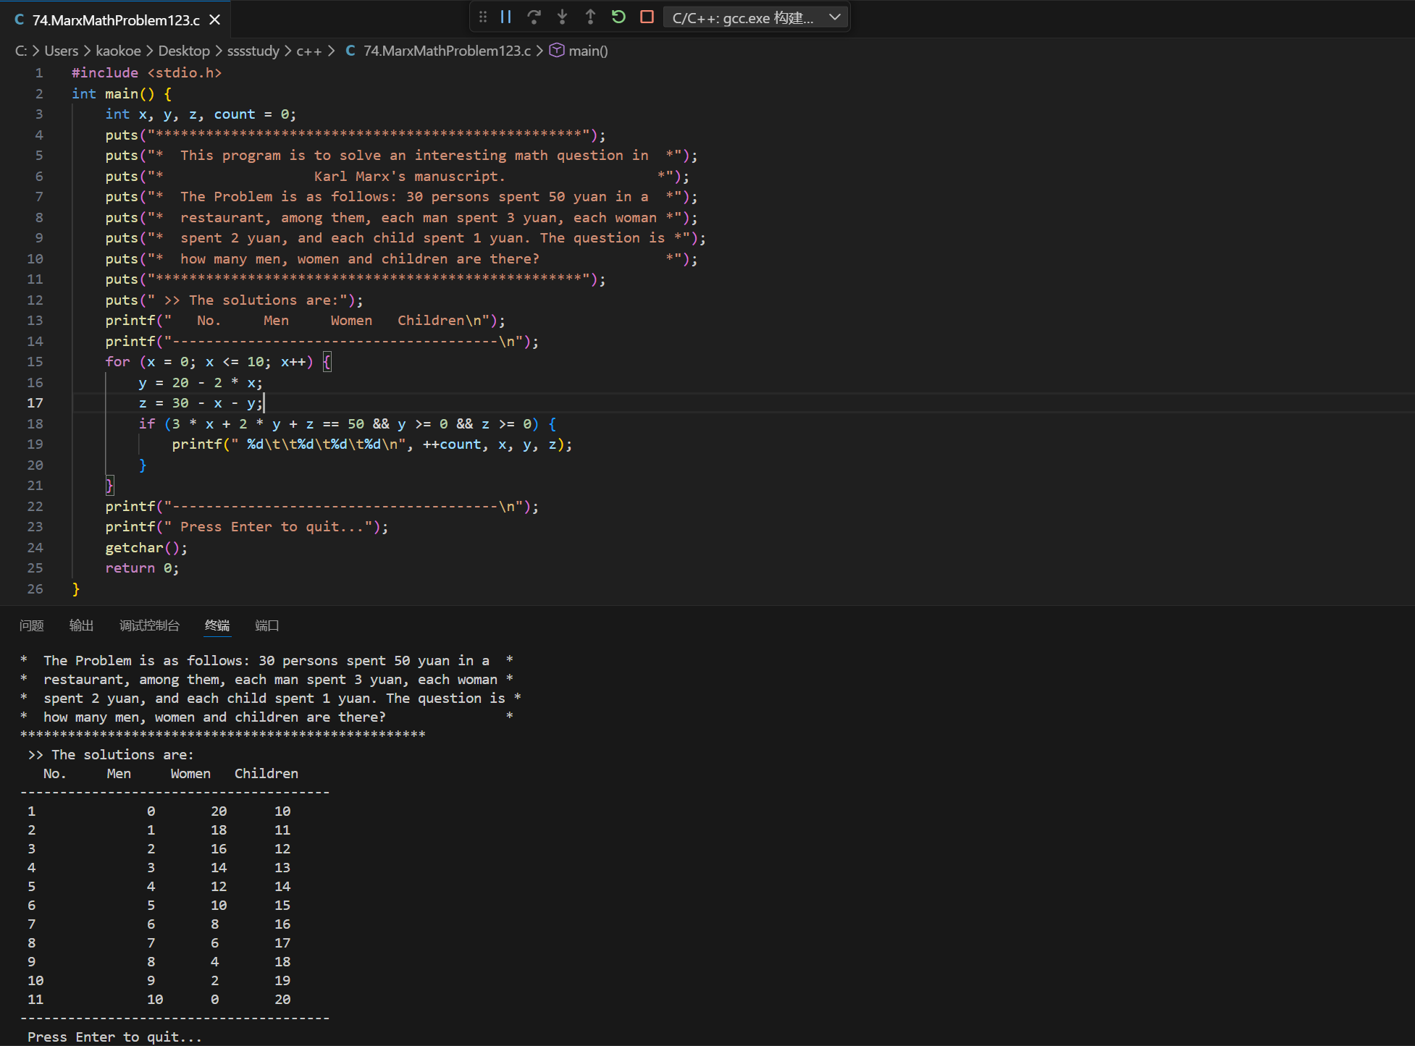Open the 调试控制台 panel tab
Viewport: 1415px width, 1046px height.
pyautogui.click(x=149, y=625)
